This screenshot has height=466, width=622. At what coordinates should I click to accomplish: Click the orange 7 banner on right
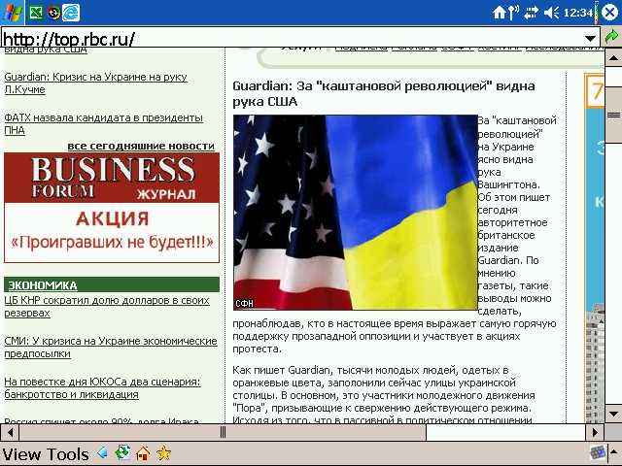coord(595,90)
